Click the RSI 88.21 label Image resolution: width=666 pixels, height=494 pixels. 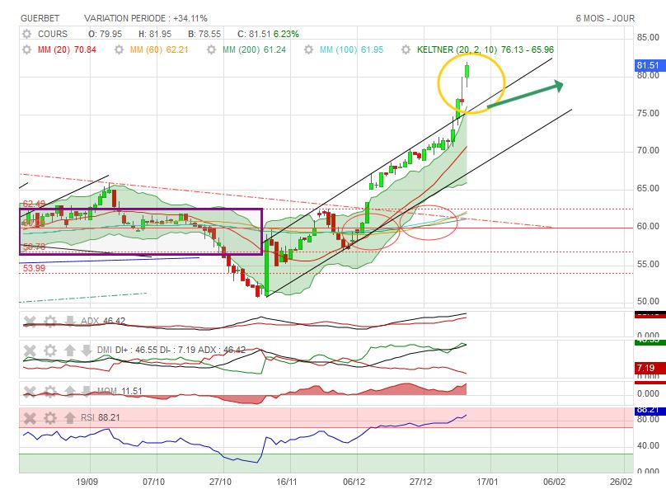101,417
